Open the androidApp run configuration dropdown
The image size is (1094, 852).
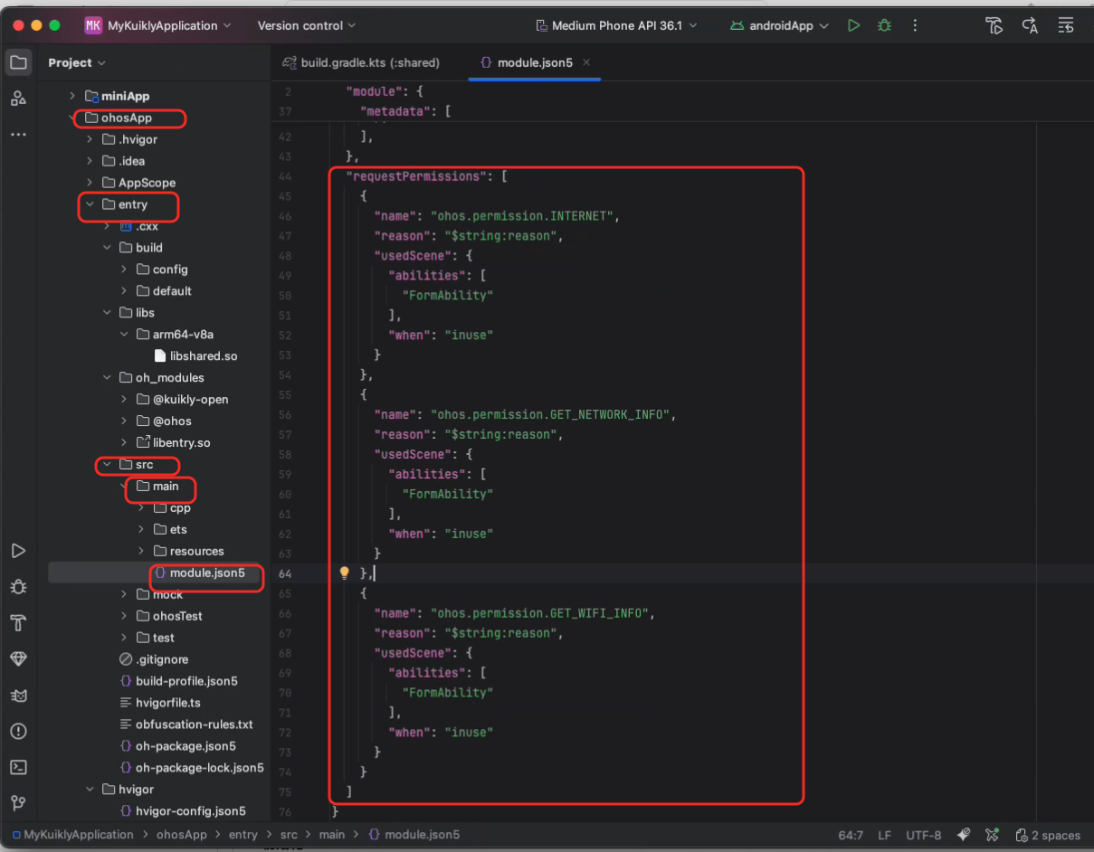coord(779,25)
